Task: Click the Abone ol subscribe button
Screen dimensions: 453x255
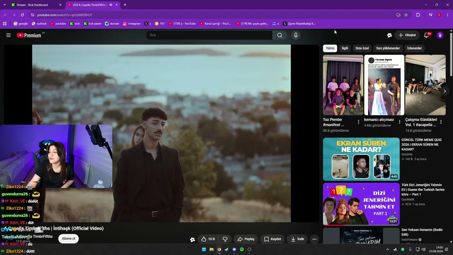Action: pyautogui.click(x=69, y=239)
